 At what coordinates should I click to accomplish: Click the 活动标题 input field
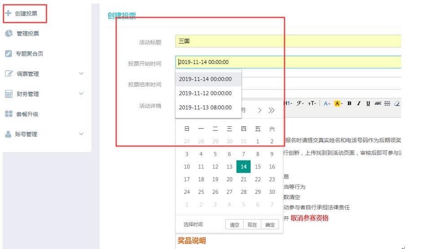[x=288, y=41]
